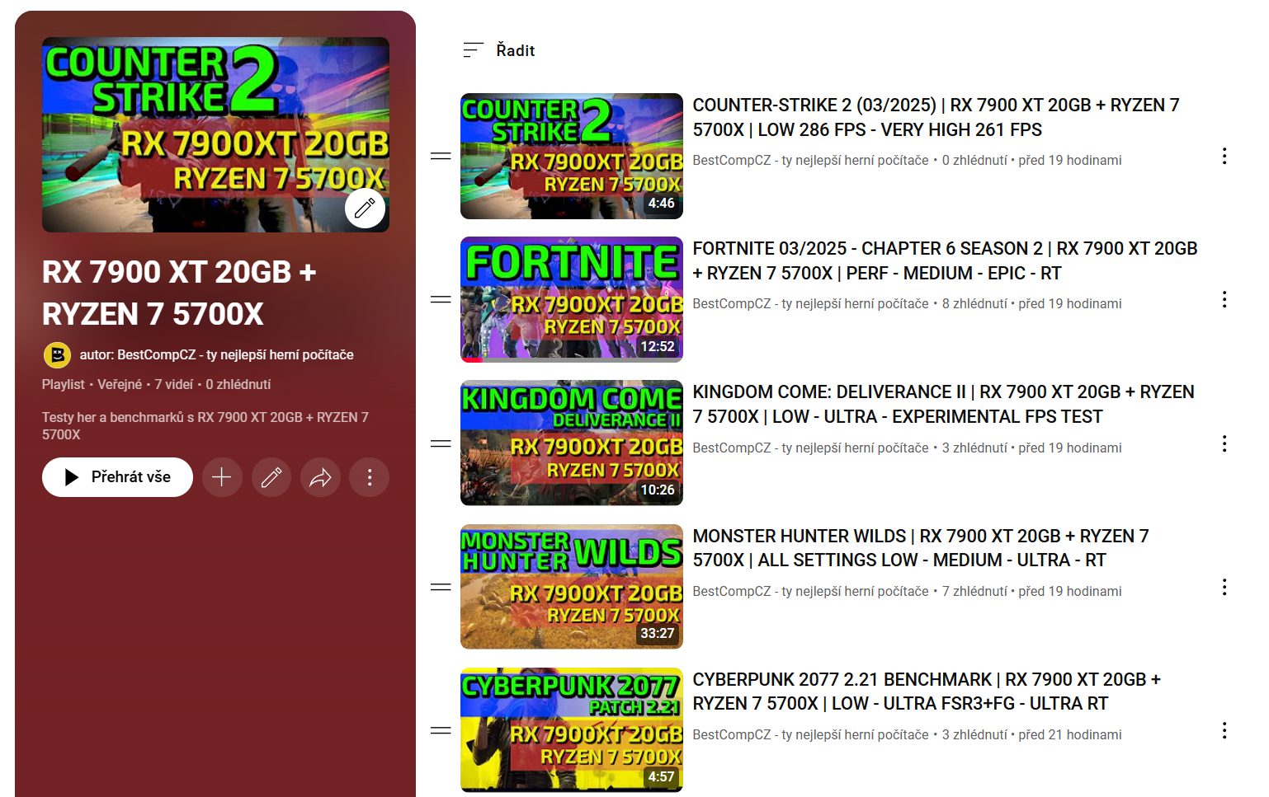Click the 10:26 duration badge
Viewport: 1269px width, 797px height.
658,490
